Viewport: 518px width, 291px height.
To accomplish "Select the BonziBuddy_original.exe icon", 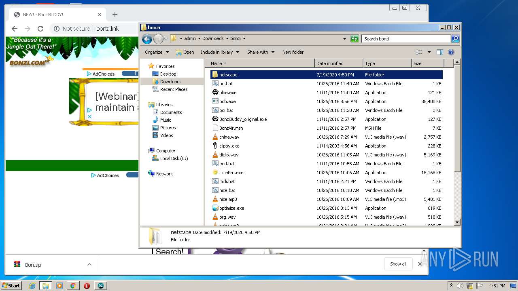I will (x=215, y=119).
